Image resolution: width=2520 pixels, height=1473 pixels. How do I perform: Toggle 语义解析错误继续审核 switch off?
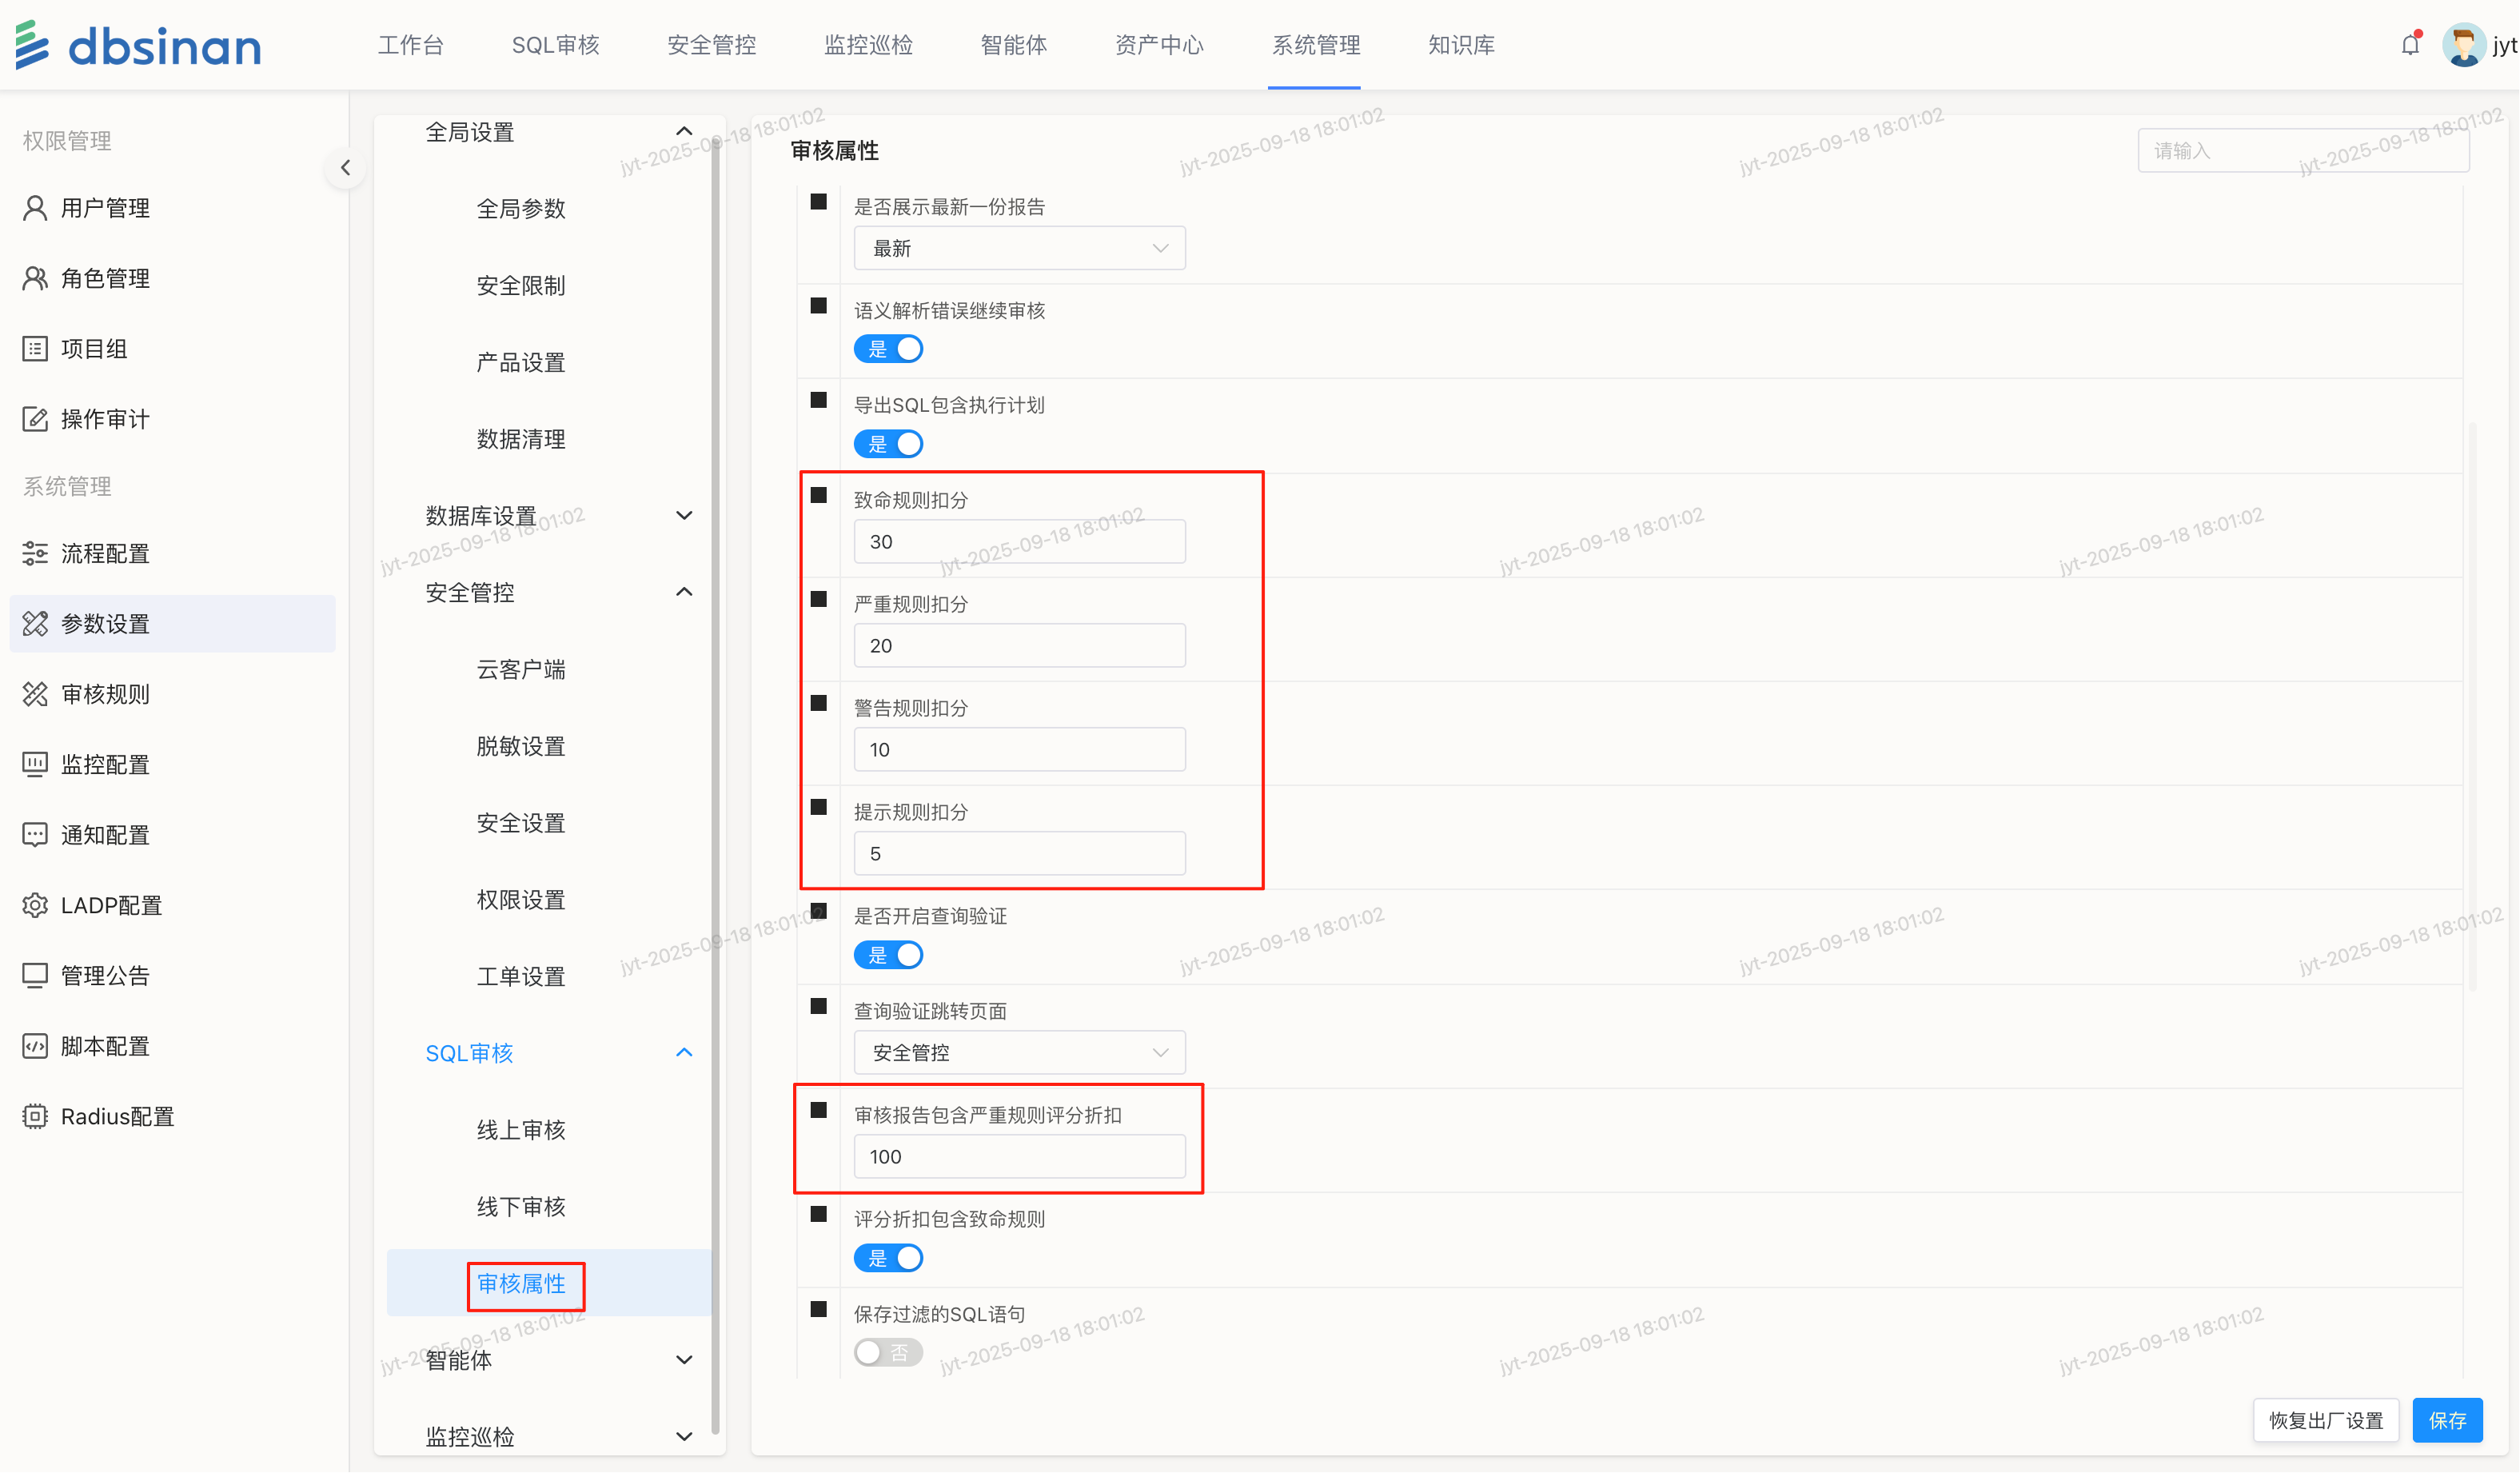click(x=888, y=349)
